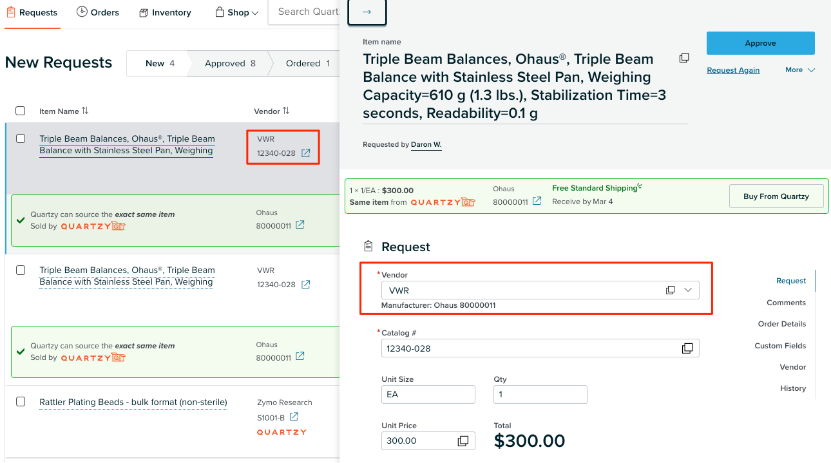
Task: Click the Quartzy logo under Zymo Research
Action: tap(282, 432)
